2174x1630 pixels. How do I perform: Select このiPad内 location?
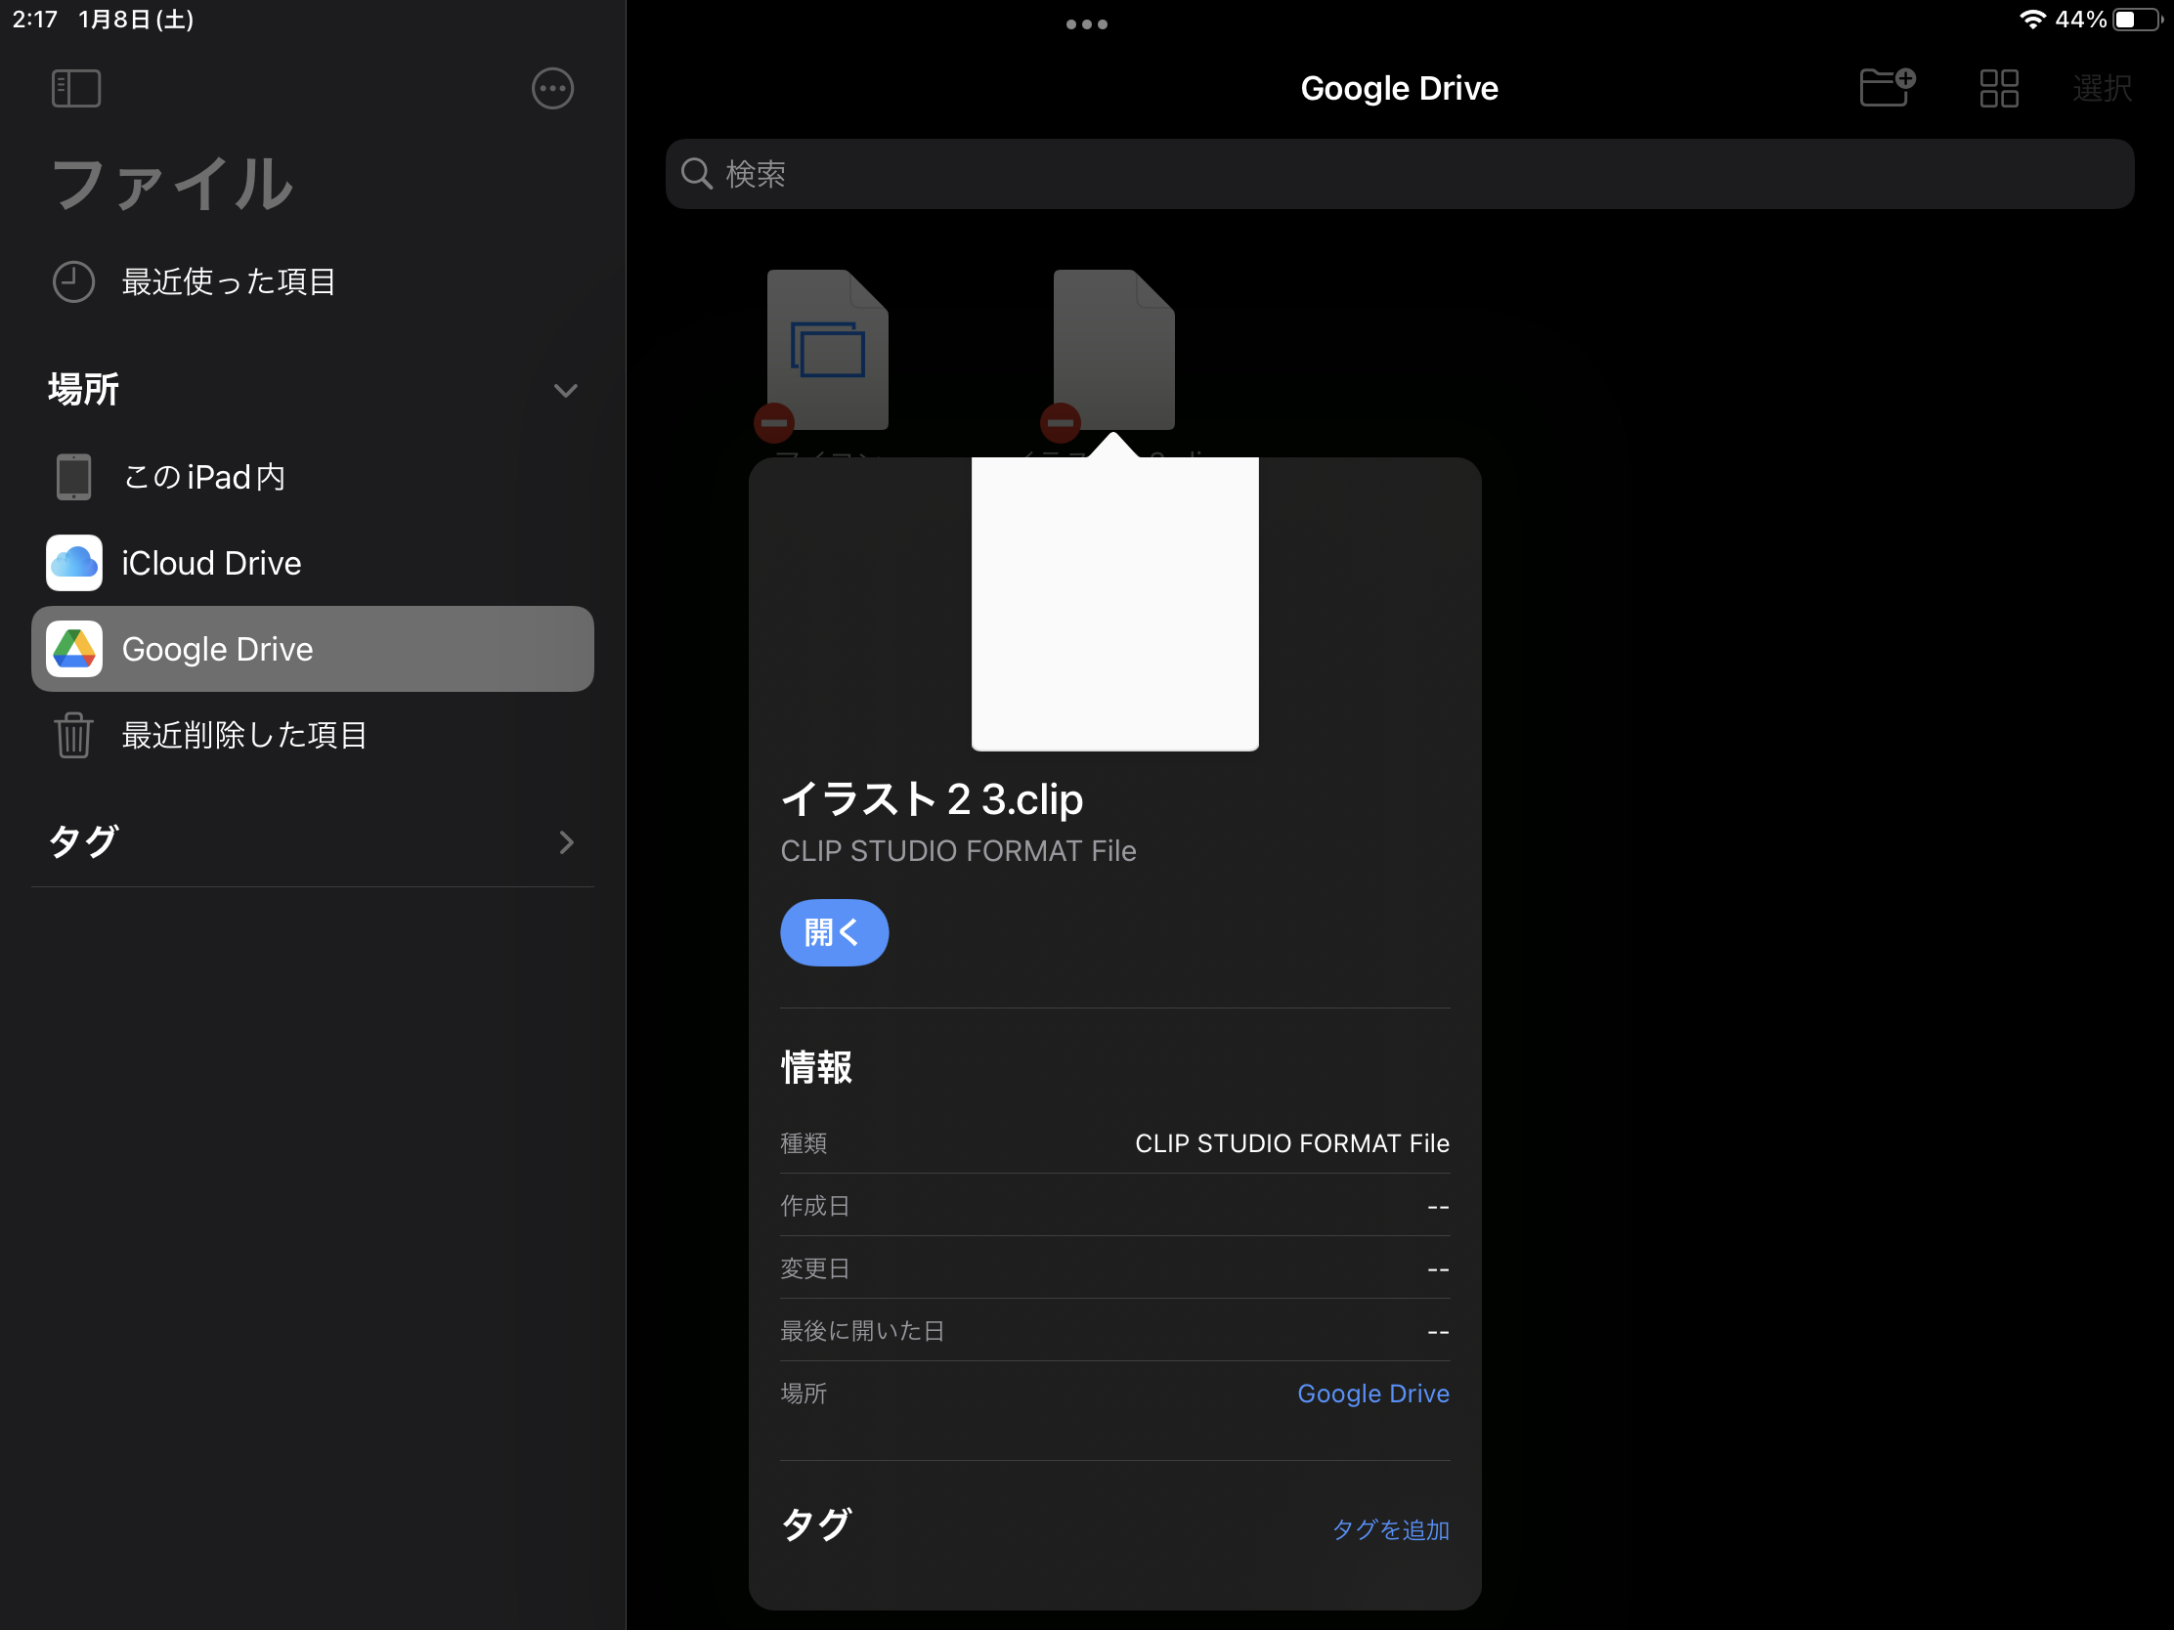203,477
